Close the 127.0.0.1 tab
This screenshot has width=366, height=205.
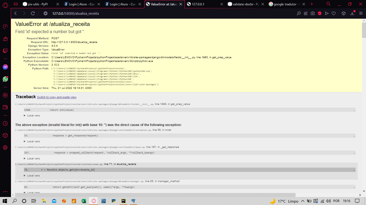click(222, 4)
